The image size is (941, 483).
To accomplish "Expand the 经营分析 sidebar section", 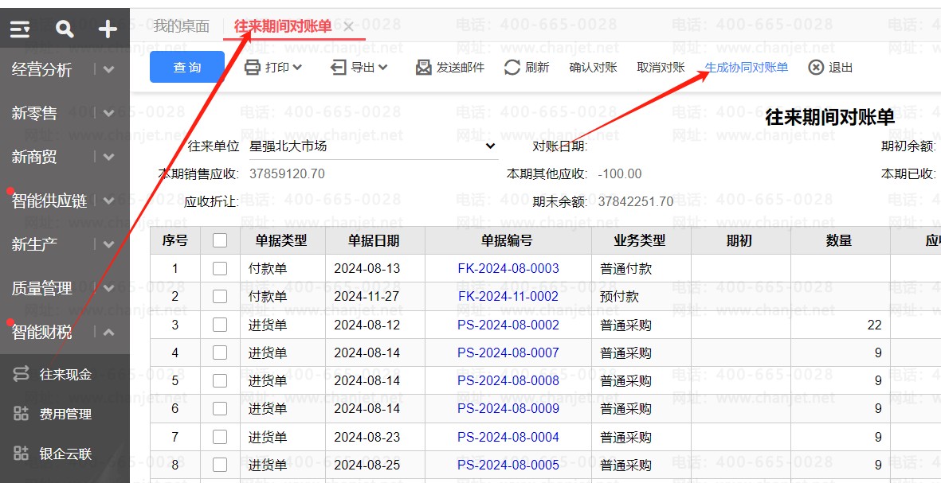I will point(108,69).
